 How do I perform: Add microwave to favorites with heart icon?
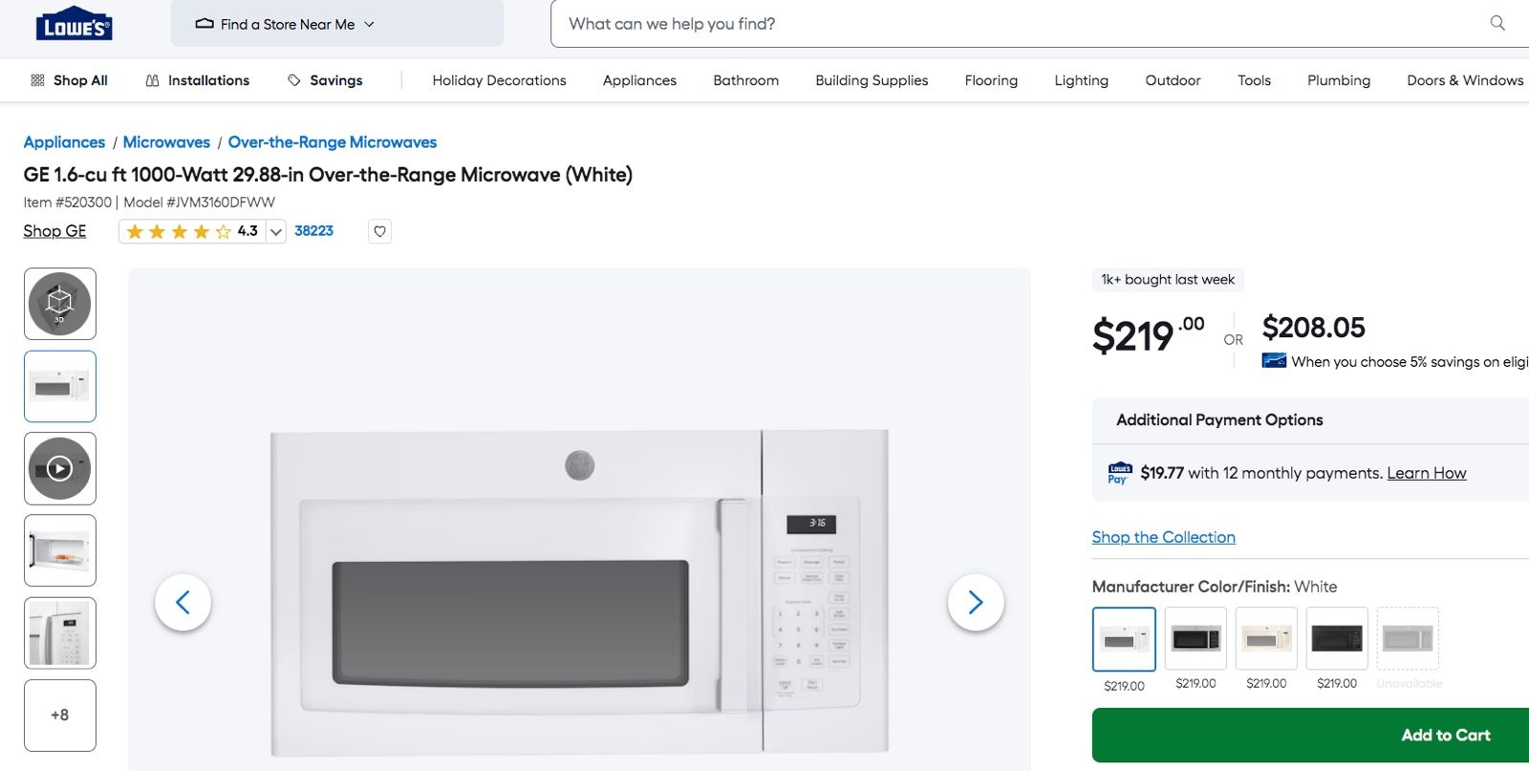point(378,231)
